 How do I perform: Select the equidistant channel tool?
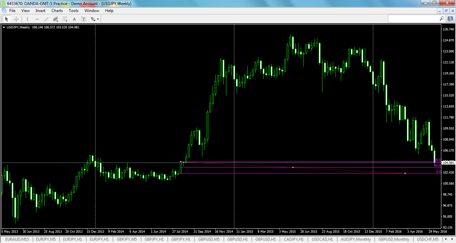55,19
